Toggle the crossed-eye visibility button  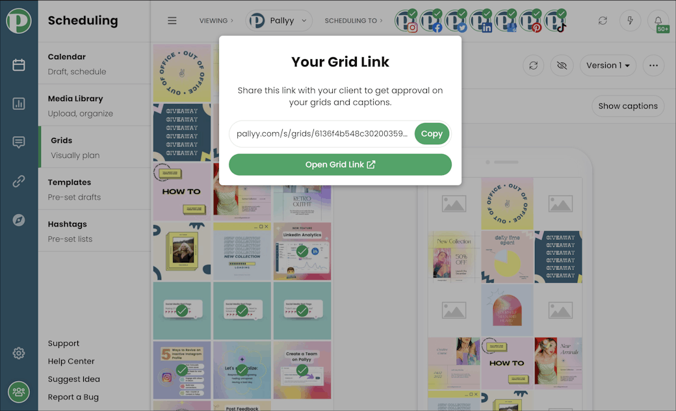click(562, 66)
